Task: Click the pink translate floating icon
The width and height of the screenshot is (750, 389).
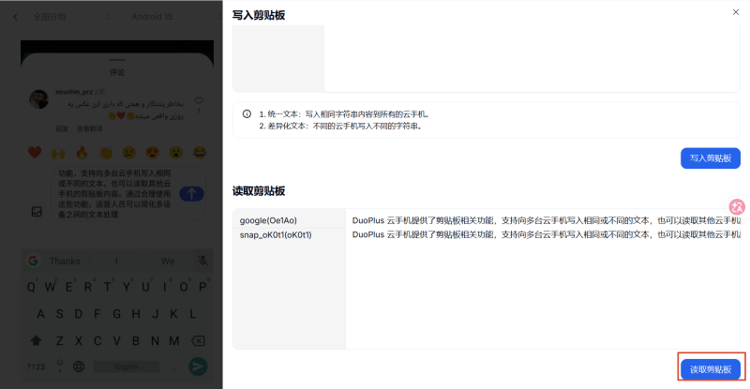Action: (x=737, y=207)
